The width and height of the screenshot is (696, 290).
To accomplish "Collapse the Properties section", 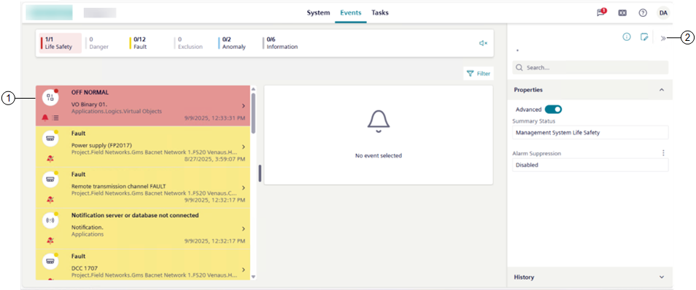I will click(x=662, y=90).
